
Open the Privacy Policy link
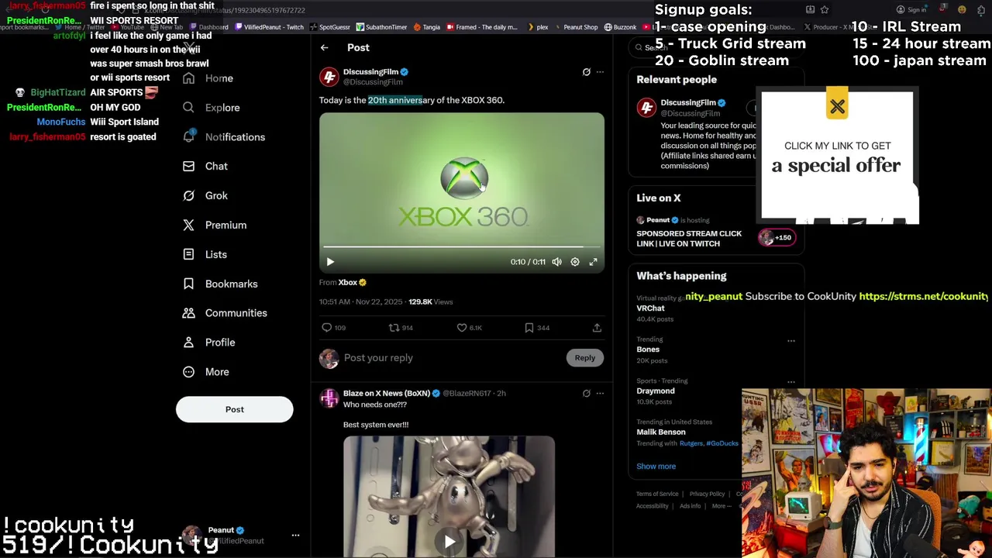pyautogui.click(x=707, y=494)
